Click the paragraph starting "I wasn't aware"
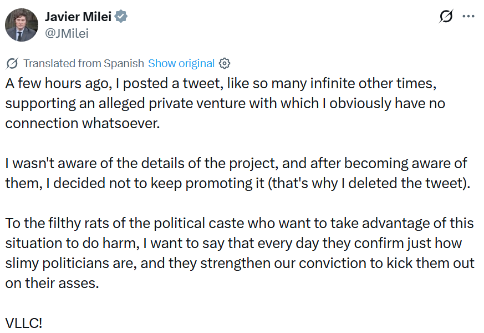This screenshot has width=484, height=333. (x=233, y=174)
